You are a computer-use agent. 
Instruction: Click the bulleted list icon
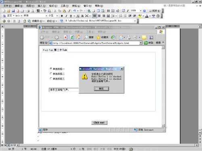tap(125, 16)
